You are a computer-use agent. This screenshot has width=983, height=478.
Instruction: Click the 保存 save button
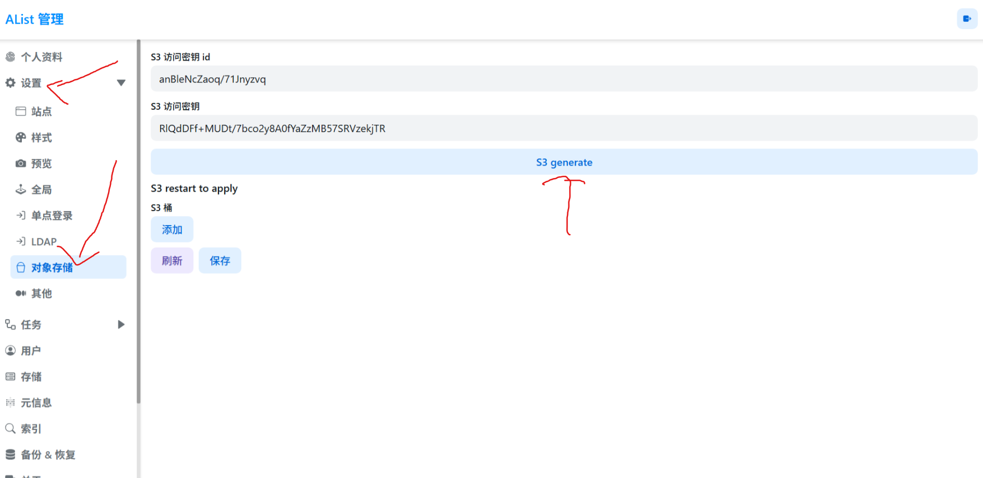(x=220, y=261)
